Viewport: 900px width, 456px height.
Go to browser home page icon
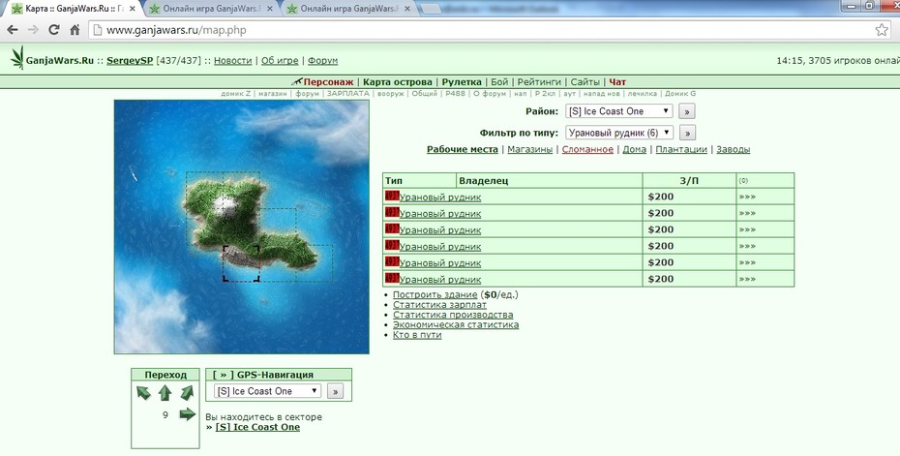tap(75, 30)
